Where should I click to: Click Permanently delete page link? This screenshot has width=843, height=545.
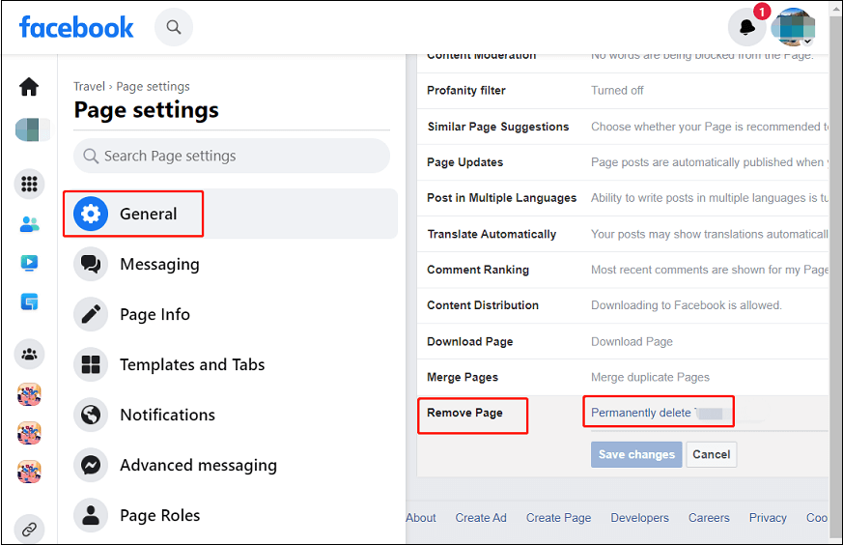(641, 413)
